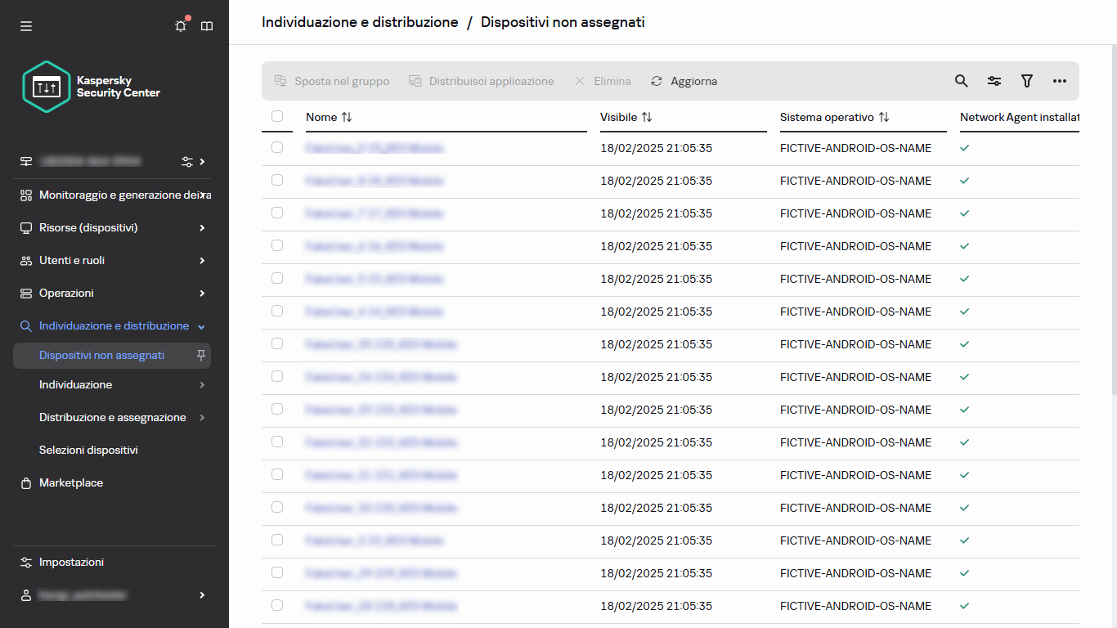Unpin Dispositivi non assegnati with pin icon
1117x628 pixels.
[201, 355]
